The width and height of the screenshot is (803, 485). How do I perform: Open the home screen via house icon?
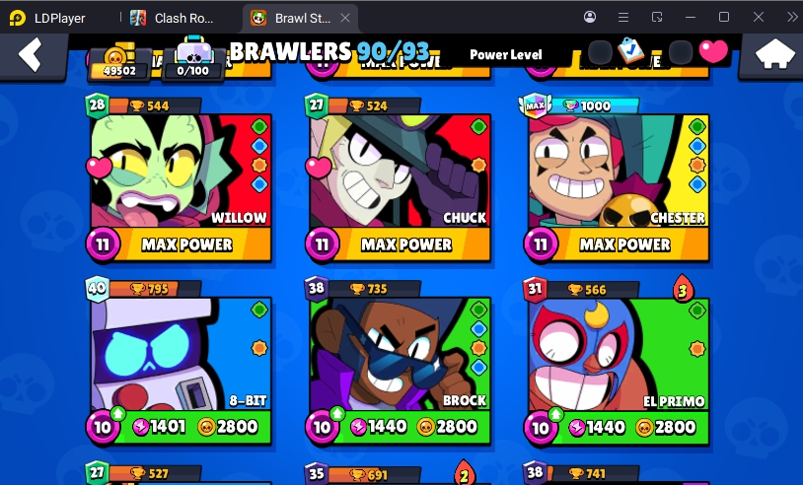tap(774, 53)
